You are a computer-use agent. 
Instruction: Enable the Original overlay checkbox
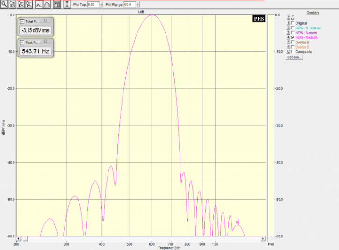[293, 23]
